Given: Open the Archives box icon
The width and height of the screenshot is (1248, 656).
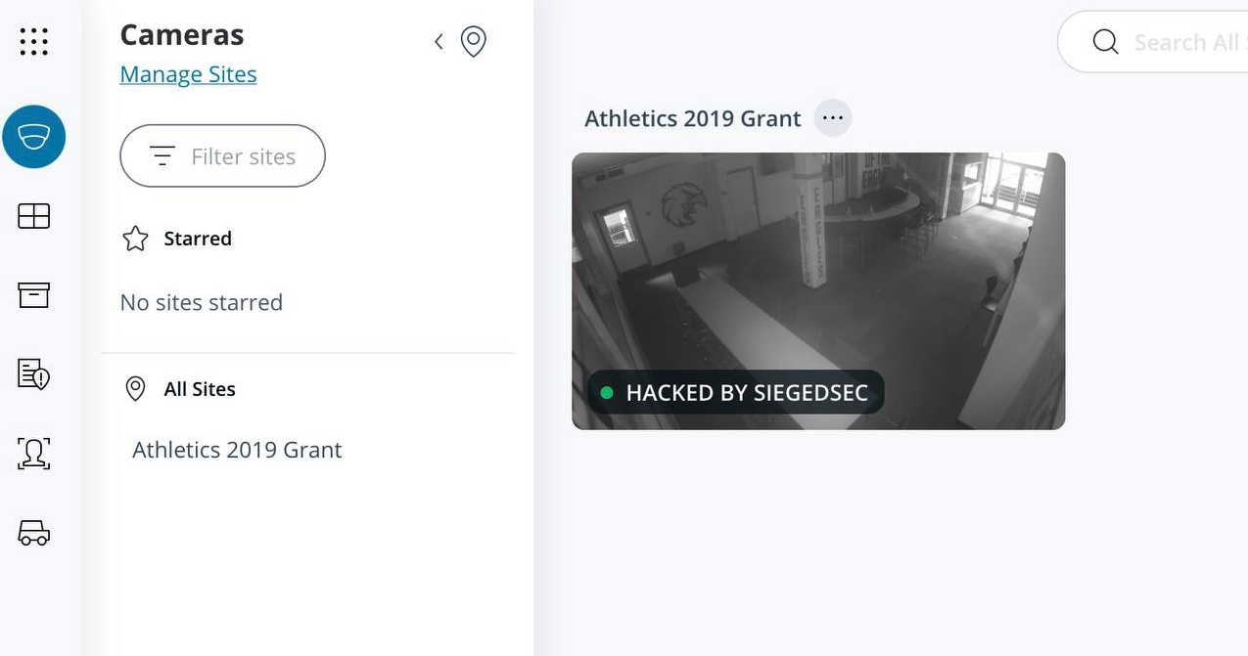Looking at the screenshot, I should pos(34,294).
